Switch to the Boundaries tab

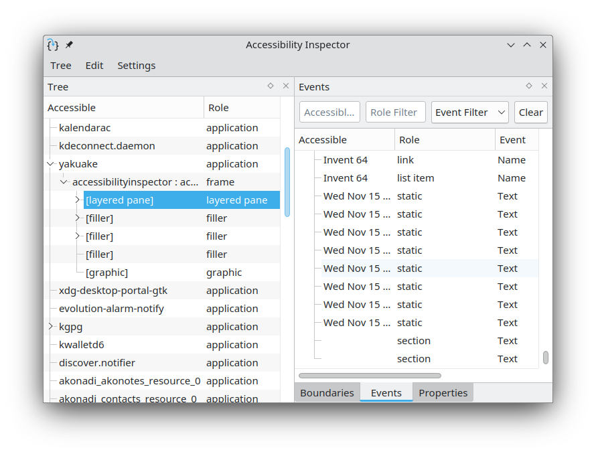(x=327, y=392)
